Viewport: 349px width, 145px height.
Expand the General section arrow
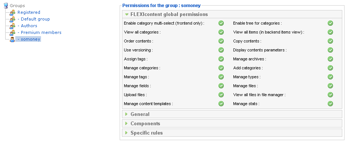pyautogui.click(x=126, y=114)
